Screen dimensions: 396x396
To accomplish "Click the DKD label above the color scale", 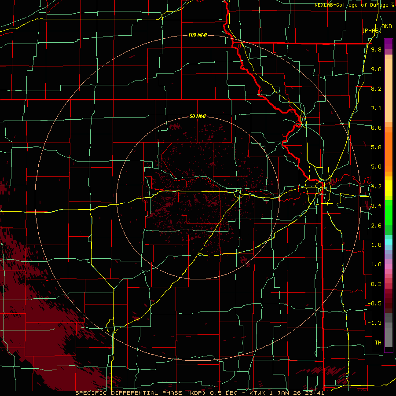I will (x=386, y=26).
